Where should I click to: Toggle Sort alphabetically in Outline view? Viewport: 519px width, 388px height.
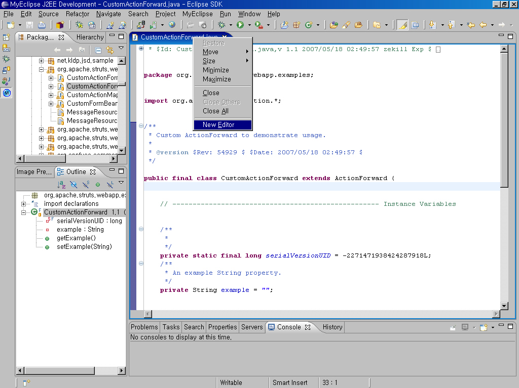(61, 185)
